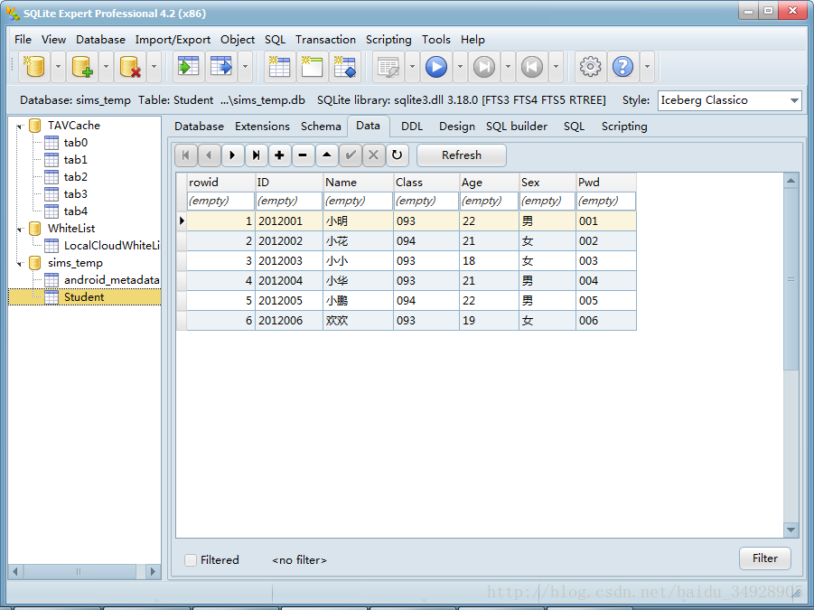
Task: Open options via the gear icon
Action: (x=590, y=67)
